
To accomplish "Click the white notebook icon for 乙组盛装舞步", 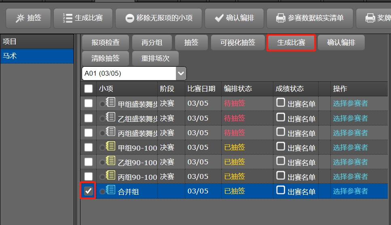I will coord(110,117).
